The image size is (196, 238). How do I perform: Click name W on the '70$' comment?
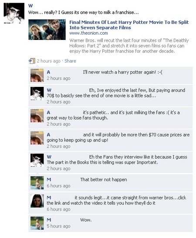(49, 90)
